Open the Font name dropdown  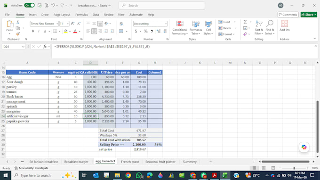57,24
